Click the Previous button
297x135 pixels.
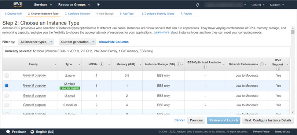(x=196, y=120)
